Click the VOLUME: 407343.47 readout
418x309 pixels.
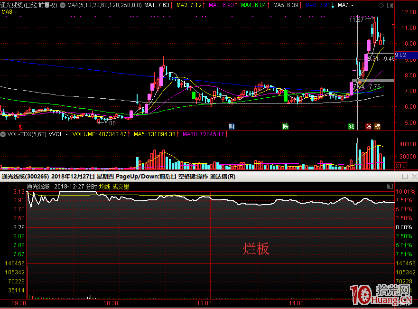100,134
